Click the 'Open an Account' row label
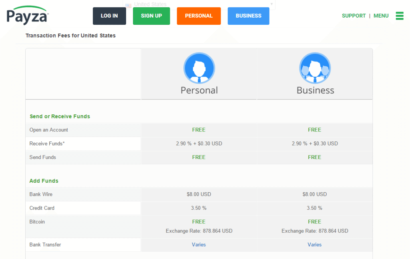 [x=48, y=130]
